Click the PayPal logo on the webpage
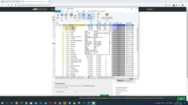The image size is (188, 105). coord(120,81)
